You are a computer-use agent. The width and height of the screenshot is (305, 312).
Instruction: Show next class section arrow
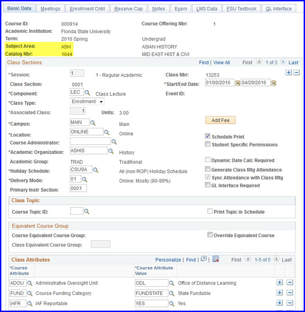click(283, 62)
